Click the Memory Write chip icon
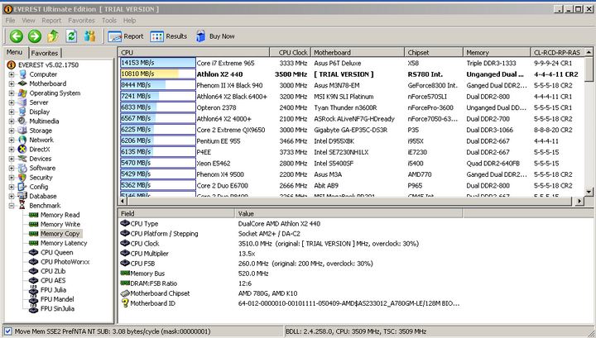The width and height of the screenshot is (596, 338). click(x=33, y=224)
